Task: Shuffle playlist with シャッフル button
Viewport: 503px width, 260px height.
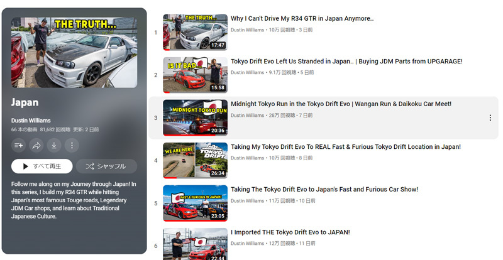Action: (106, 166)
